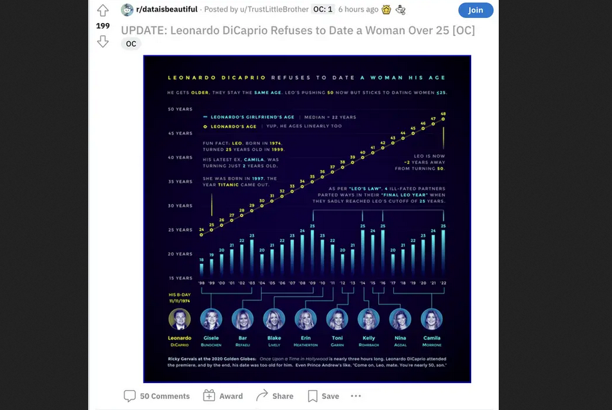Downvote the post with the arrow

[103, 41]
